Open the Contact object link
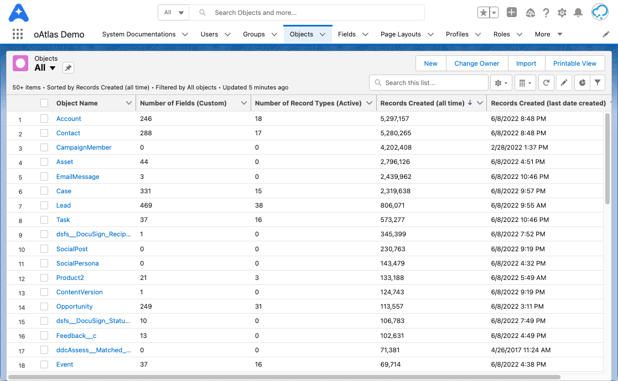This screenshot has width=618, height=381. 67,133
